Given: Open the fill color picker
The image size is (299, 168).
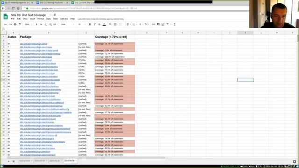Looking at the screenshot, I should click(110, 24).
